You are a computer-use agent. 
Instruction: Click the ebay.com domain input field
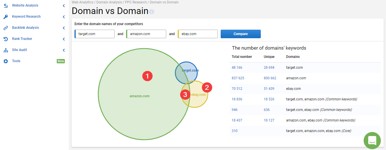click(x=198, y=34)
